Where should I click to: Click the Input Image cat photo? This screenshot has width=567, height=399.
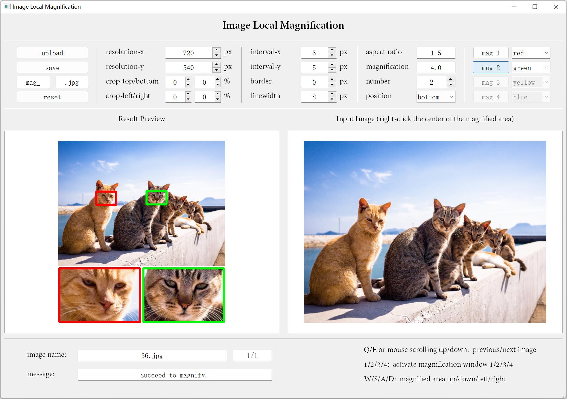pyautogui.click(x=425, y=232)
